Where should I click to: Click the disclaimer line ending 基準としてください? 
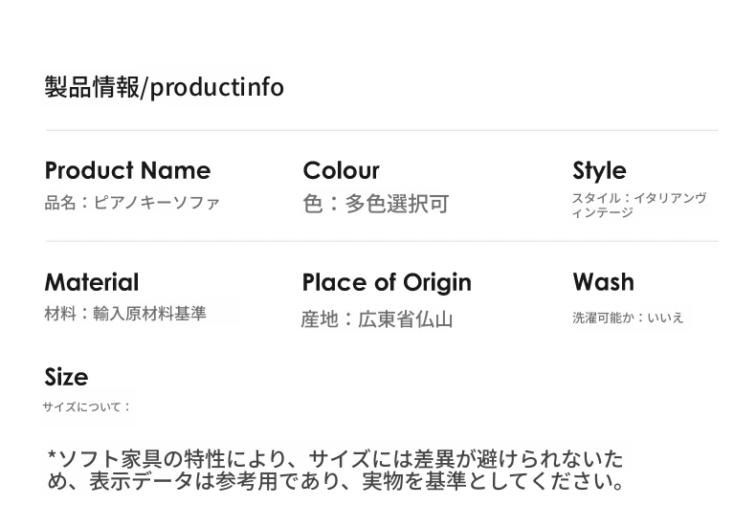(336, 481)
